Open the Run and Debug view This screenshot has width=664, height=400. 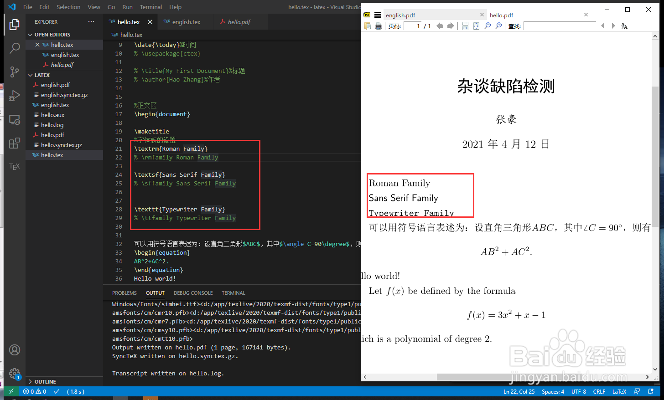pyautogui.click(x=15, y=96)
